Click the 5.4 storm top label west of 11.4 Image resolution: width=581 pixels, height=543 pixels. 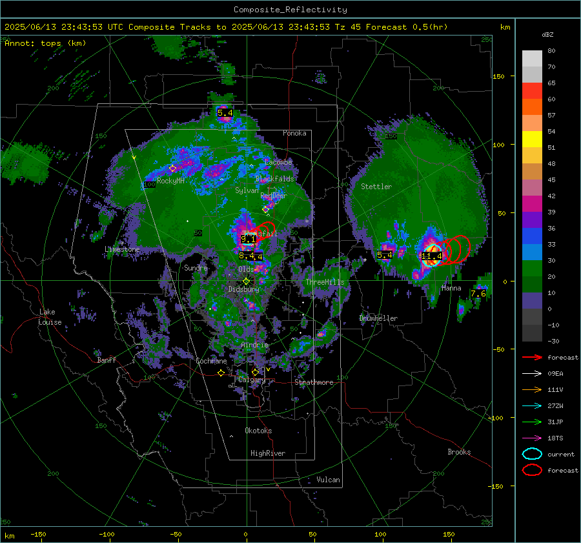[385, 254]
